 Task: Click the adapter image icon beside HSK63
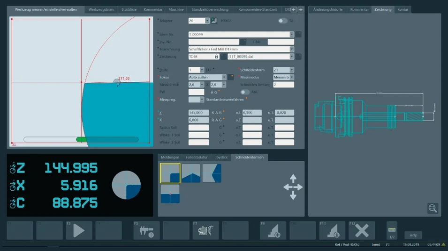pyautogui.click(x=214, y=21)
